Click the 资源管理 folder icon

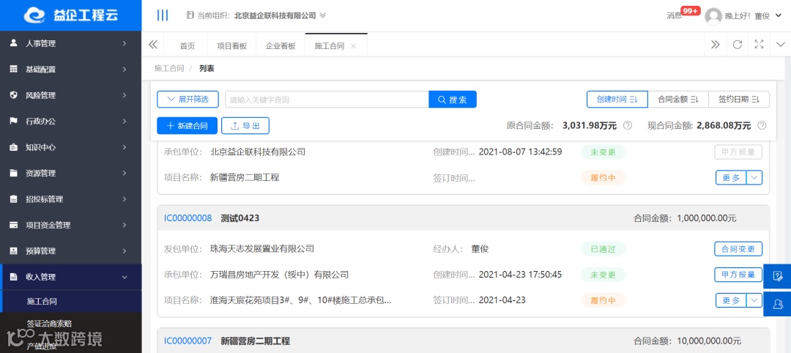point(14,173)
